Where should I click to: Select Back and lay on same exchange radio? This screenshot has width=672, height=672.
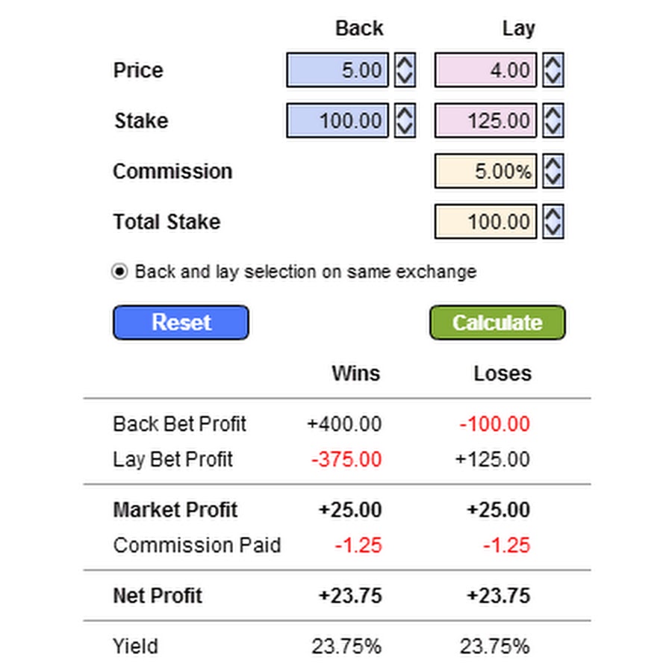(x=119, y=272)
